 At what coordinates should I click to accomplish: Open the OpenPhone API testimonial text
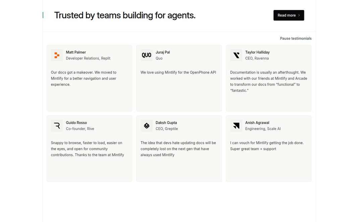178,72
